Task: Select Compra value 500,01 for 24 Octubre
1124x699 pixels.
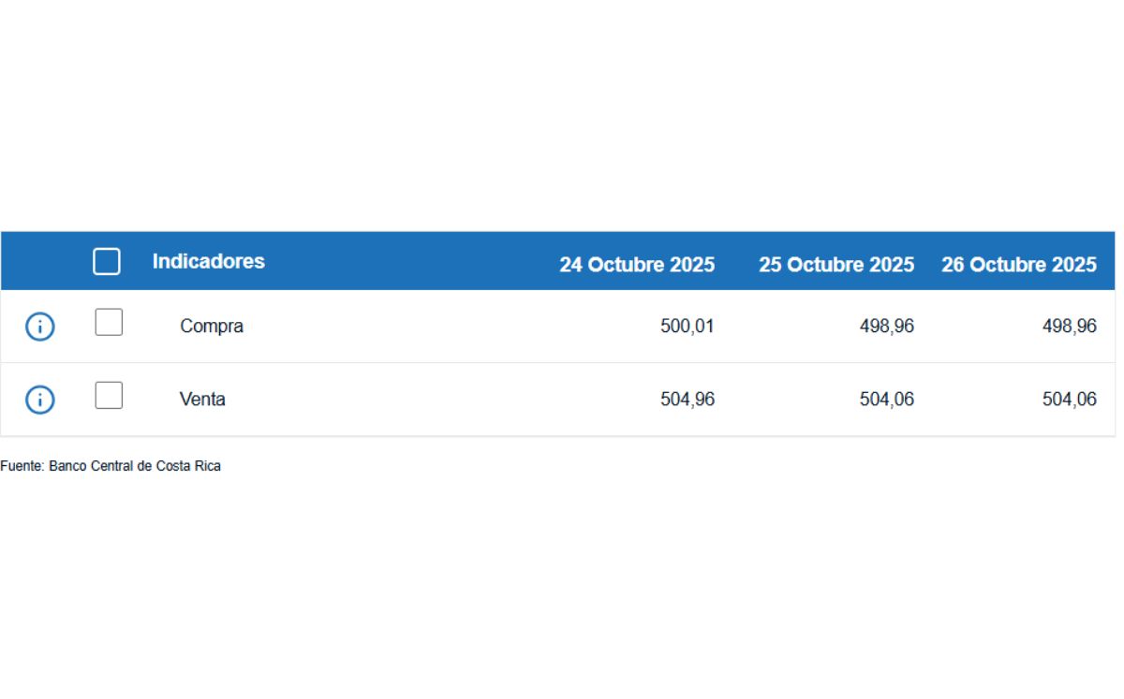Action: coord(687,327)
